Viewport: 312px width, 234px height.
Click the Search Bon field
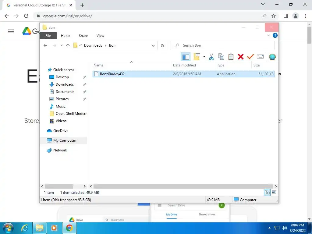223,45
